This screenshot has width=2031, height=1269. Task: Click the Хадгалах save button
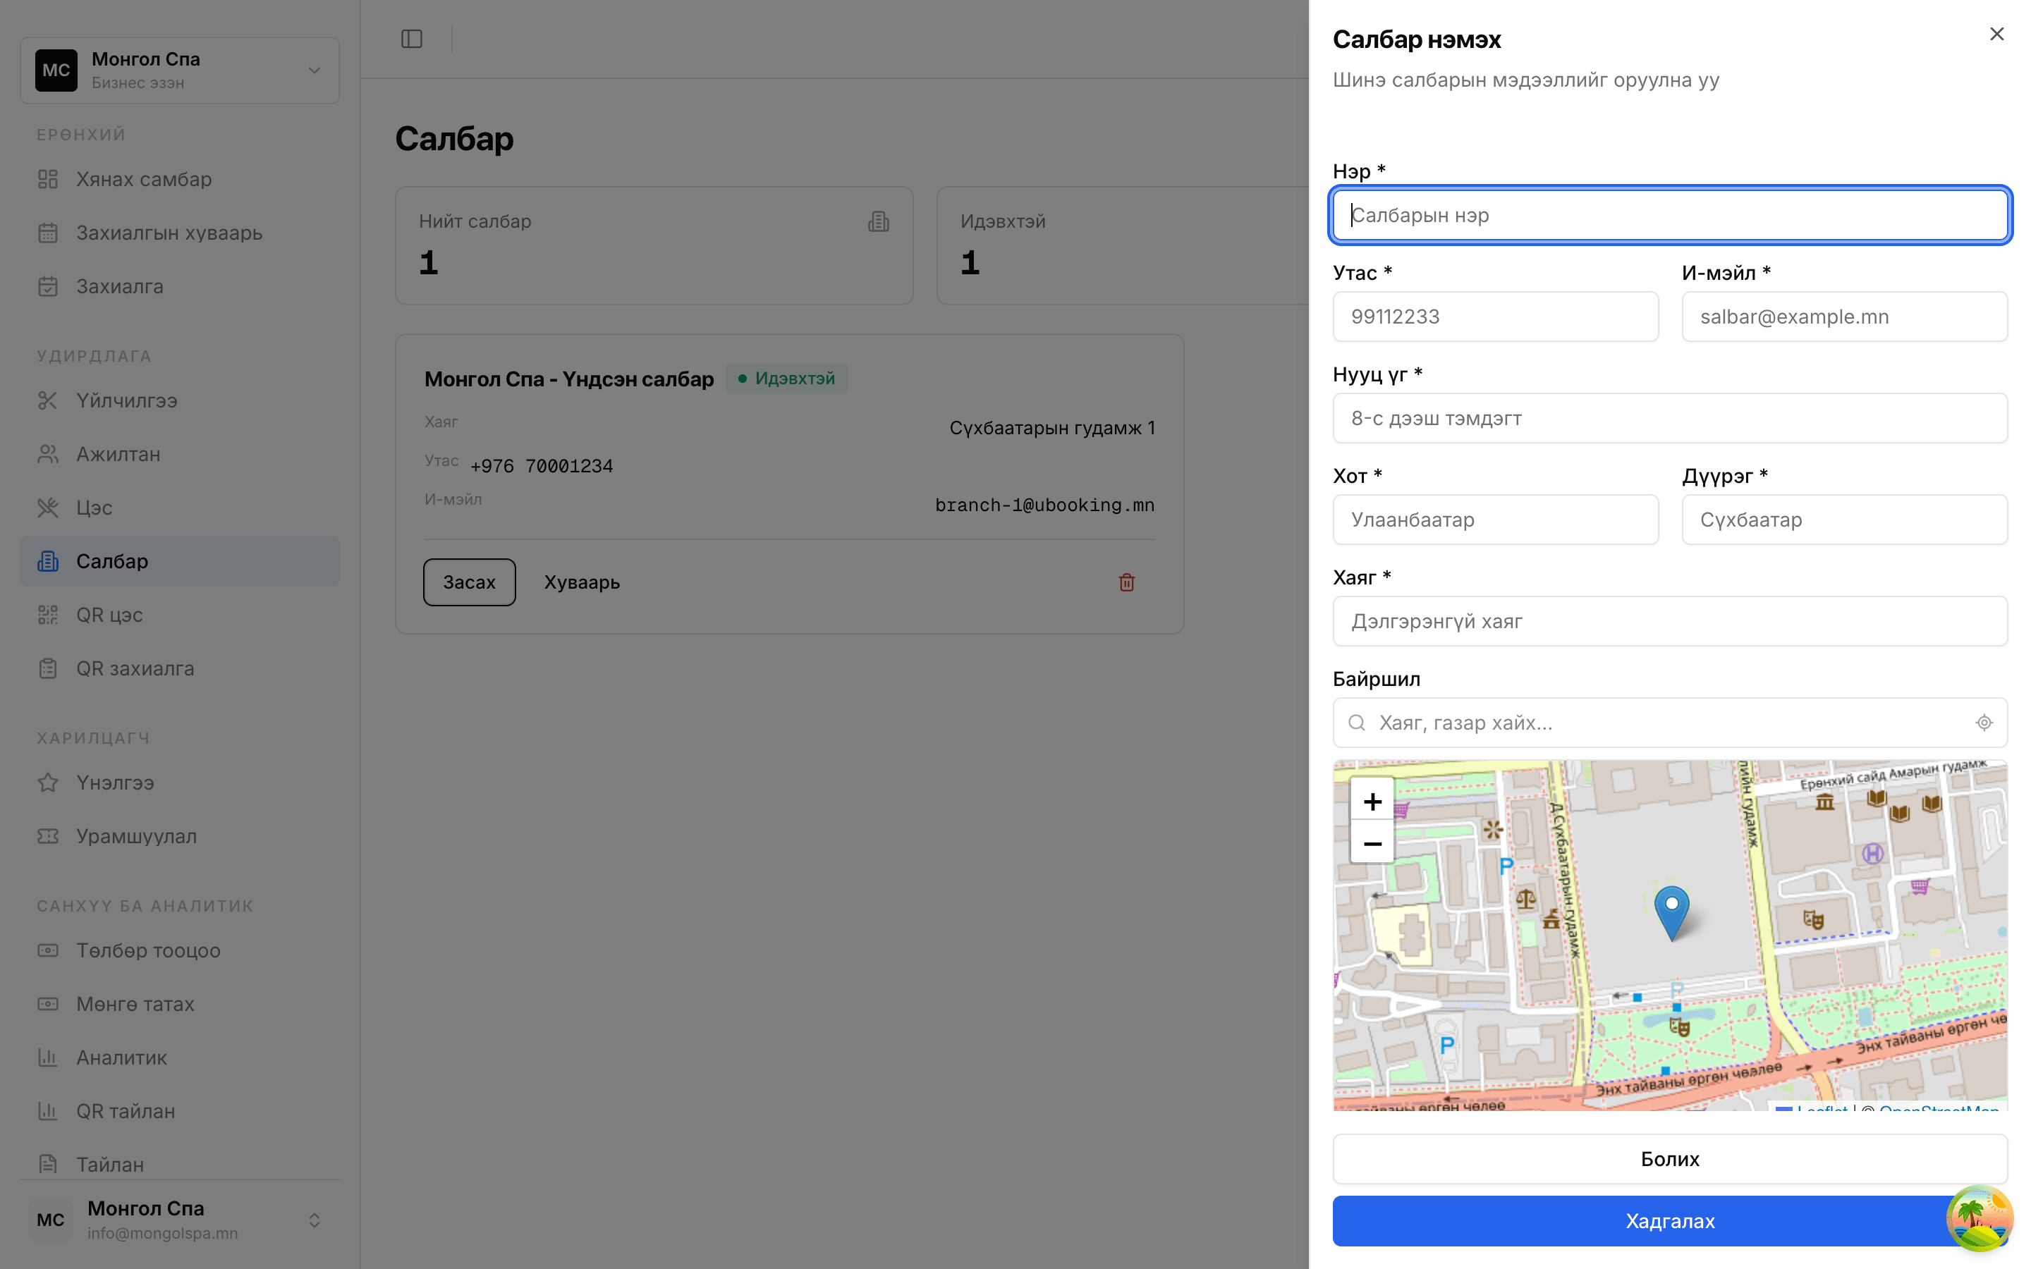(x=1670, y=1221)
